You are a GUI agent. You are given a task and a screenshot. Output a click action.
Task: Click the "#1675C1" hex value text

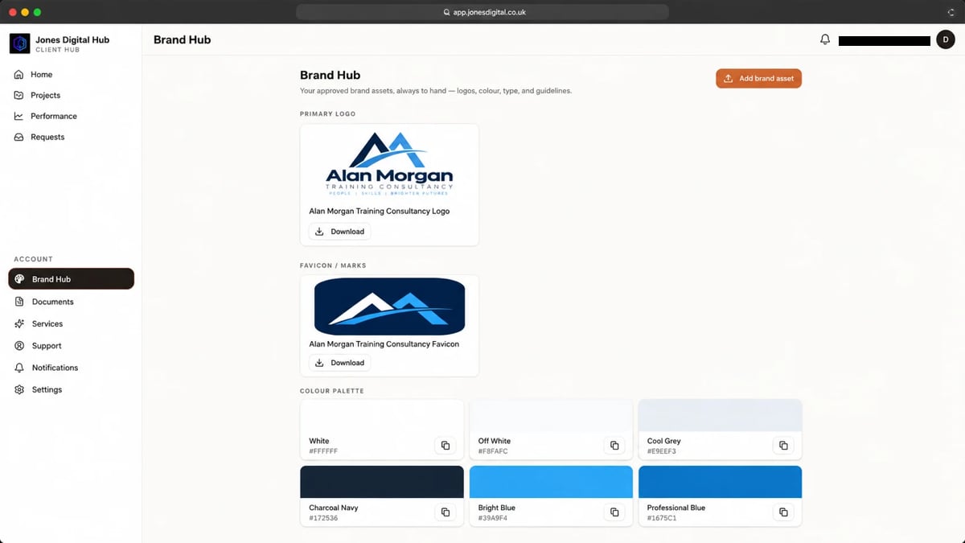pos(662,518)
